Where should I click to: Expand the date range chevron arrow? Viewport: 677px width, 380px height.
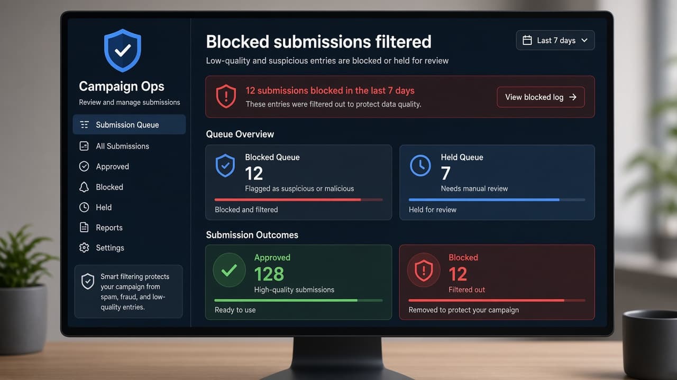coord(584,40)
